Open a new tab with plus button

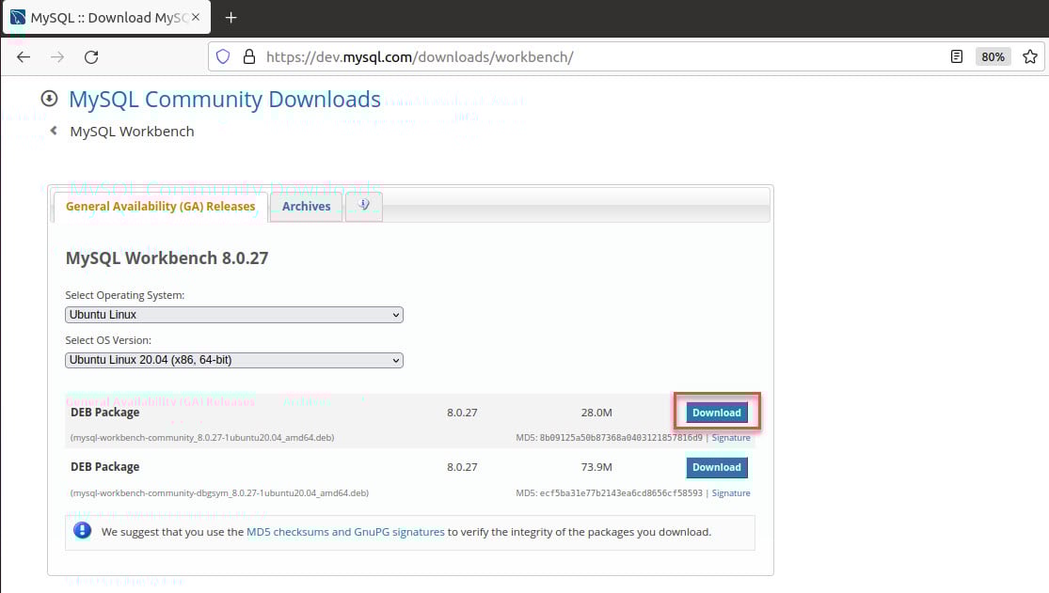tap(230, 17)
